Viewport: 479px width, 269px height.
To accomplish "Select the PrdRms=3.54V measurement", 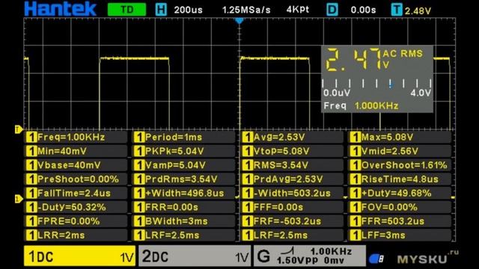I will [184, 179].
